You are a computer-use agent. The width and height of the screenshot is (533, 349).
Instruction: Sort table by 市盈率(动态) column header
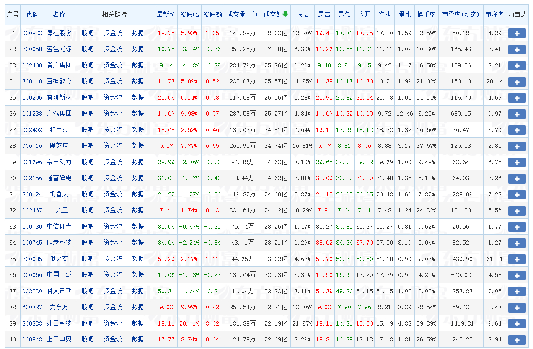point(461,14)
